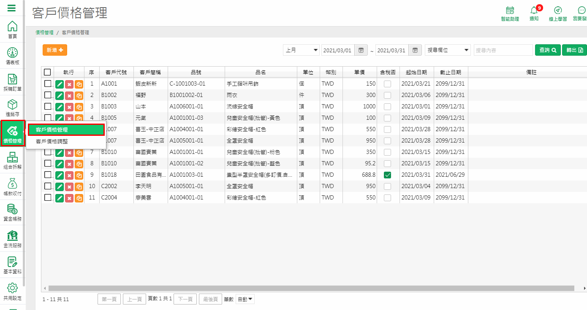Viewport: 587px width, 310px height.
Task: Click the product name 彩繪安全帽-紅色 for C2004
Action: [247, 197]
